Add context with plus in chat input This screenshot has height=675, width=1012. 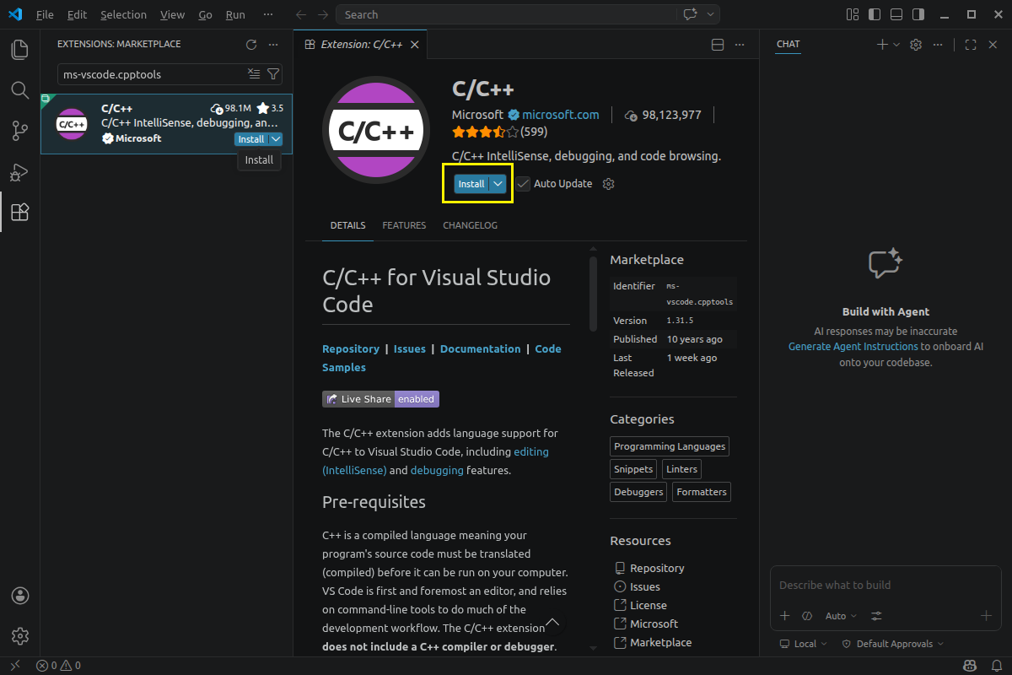coord(785,616)
